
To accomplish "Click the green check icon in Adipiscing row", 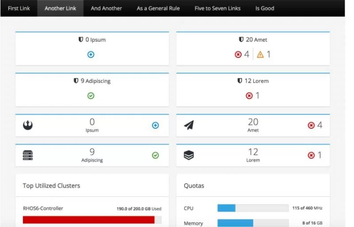I will 155,155.
